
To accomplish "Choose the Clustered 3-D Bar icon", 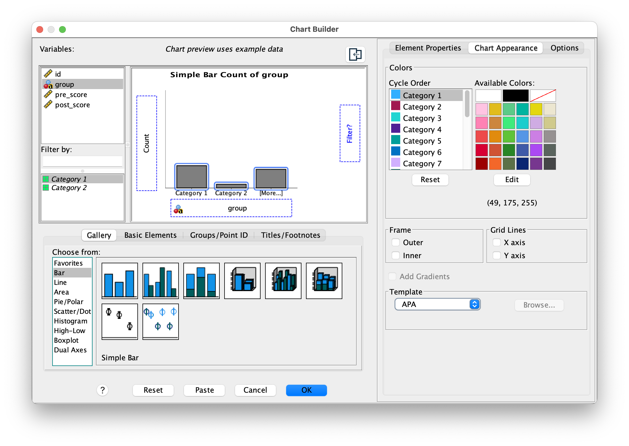I will [283, 281].
